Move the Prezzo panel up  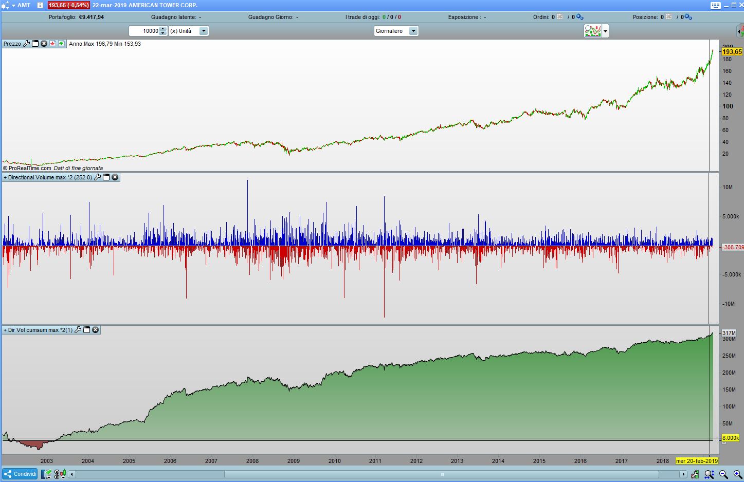[x=62, y=44]
